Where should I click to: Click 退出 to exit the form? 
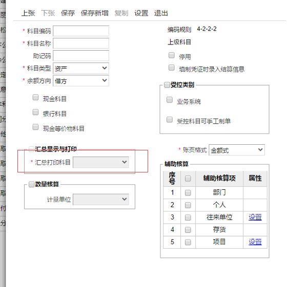pyautogui.click(x=161, y=13)
